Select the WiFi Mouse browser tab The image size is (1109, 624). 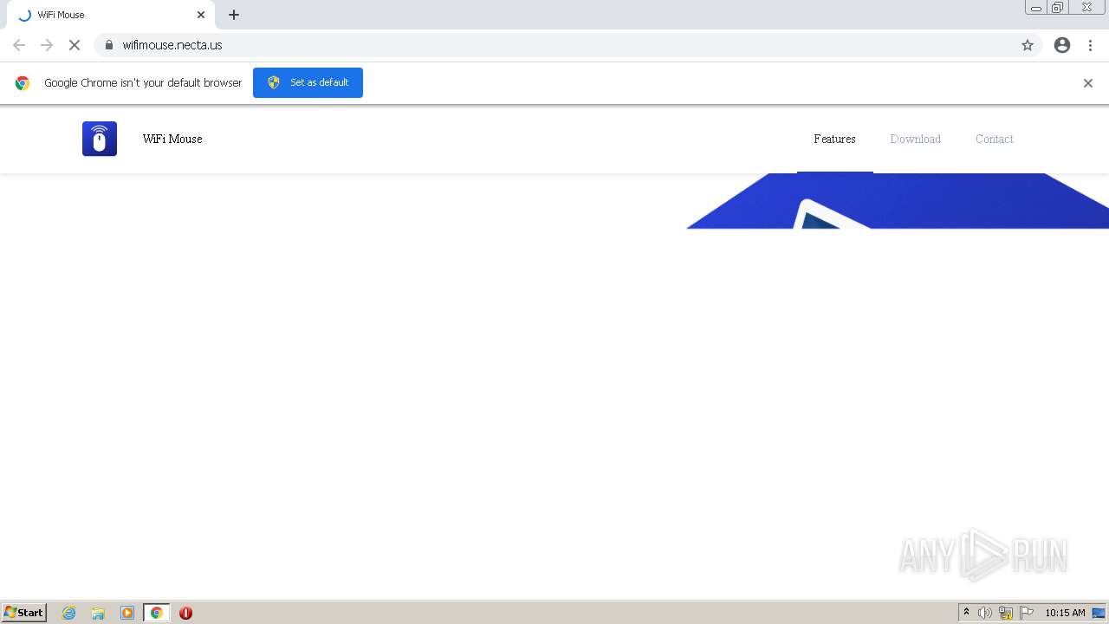[110, 15]
